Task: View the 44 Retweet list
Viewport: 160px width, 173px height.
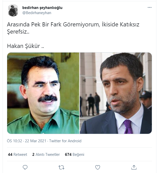Action: [17, 155]
